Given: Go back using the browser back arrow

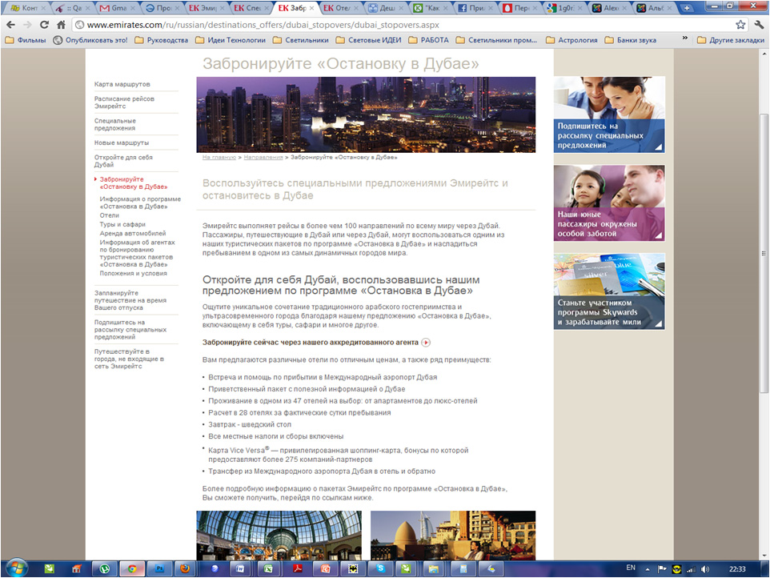Looking at the screenshot, I should click(10, 25).
